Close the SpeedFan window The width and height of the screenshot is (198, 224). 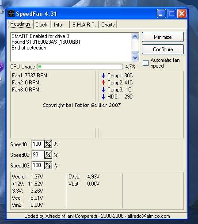click(182, 14)
